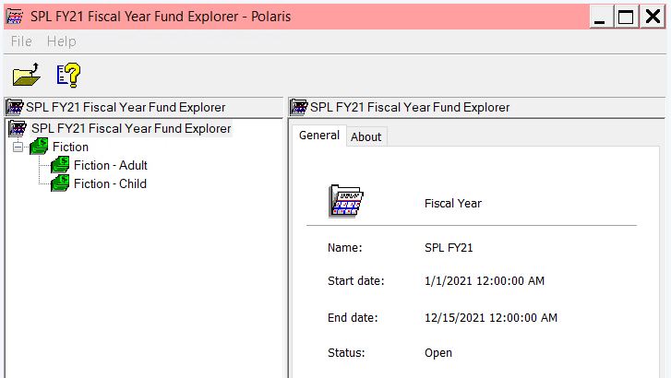Click the Fiscal Year heading text
This screenshot has width=671, height=378.
pyautogui.click(x=453, y=204)
